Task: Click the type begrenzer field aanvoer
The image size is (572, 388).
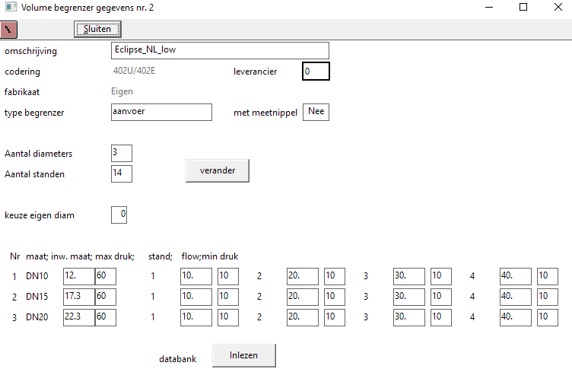Action: [x=161, y=112]
